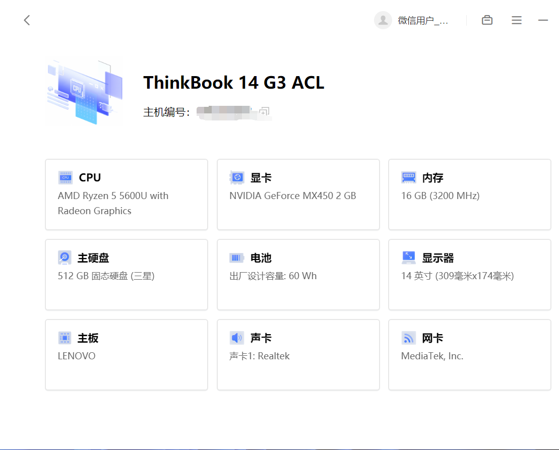Viewport: 559px width, 450px height.
Task: Click the main hard disk icon
Action: [65, 258]
